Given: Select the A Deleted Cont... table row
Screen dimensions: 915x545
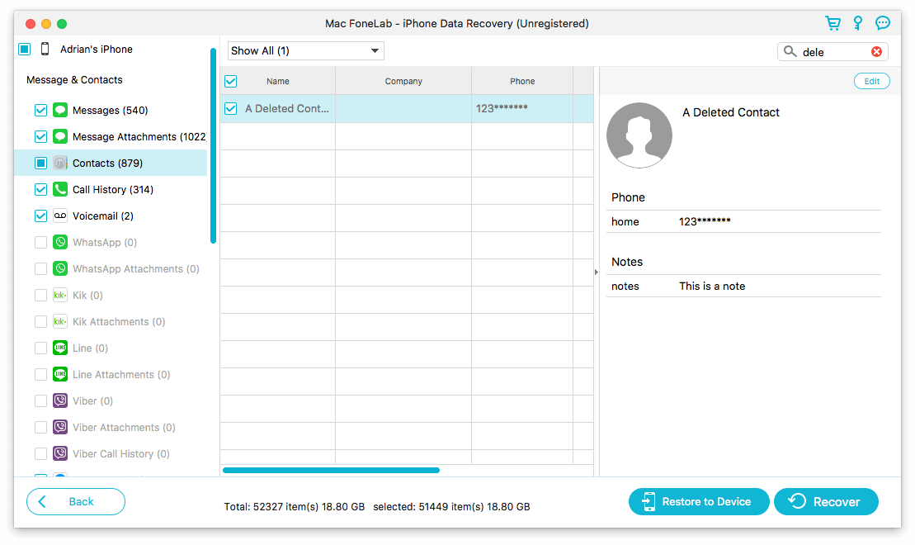Looking at the screenshot, I should (x=406, y=108).
